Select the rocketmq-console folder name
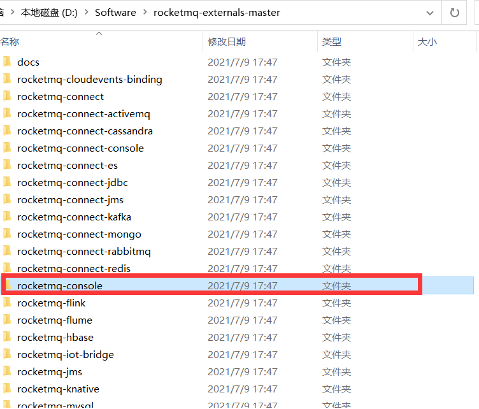 coord(60,286)
